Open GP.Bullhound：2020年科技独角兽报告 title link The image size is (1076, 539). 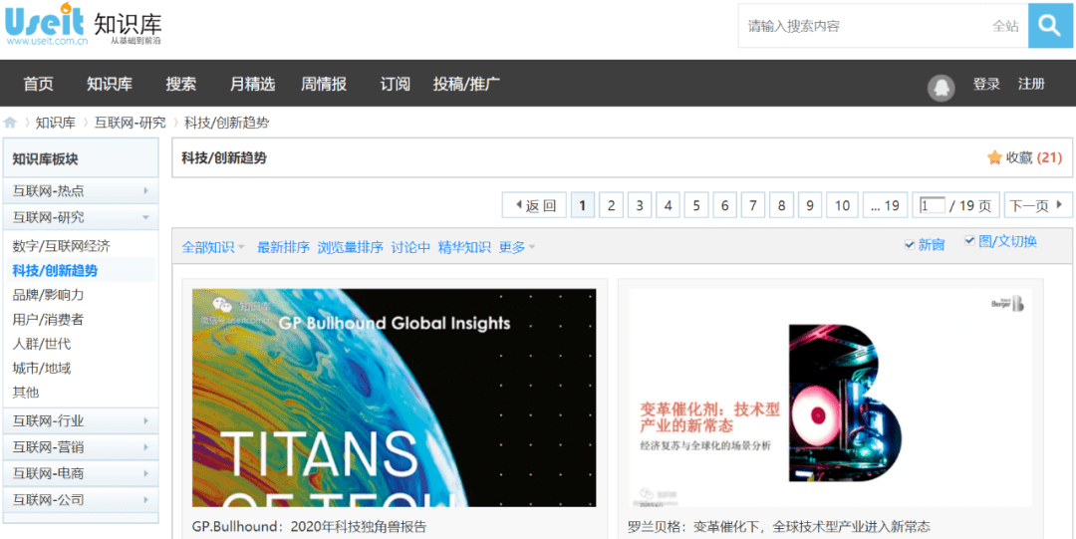click(x=310, y=527)
